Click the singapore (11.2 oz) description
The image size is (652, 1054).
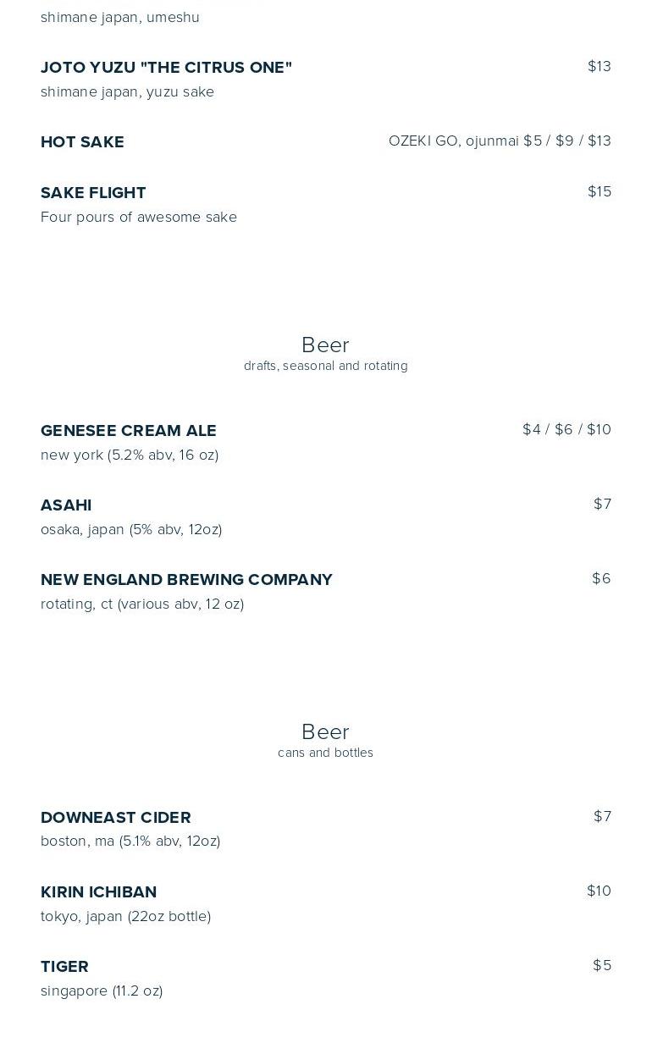point(102,991)
